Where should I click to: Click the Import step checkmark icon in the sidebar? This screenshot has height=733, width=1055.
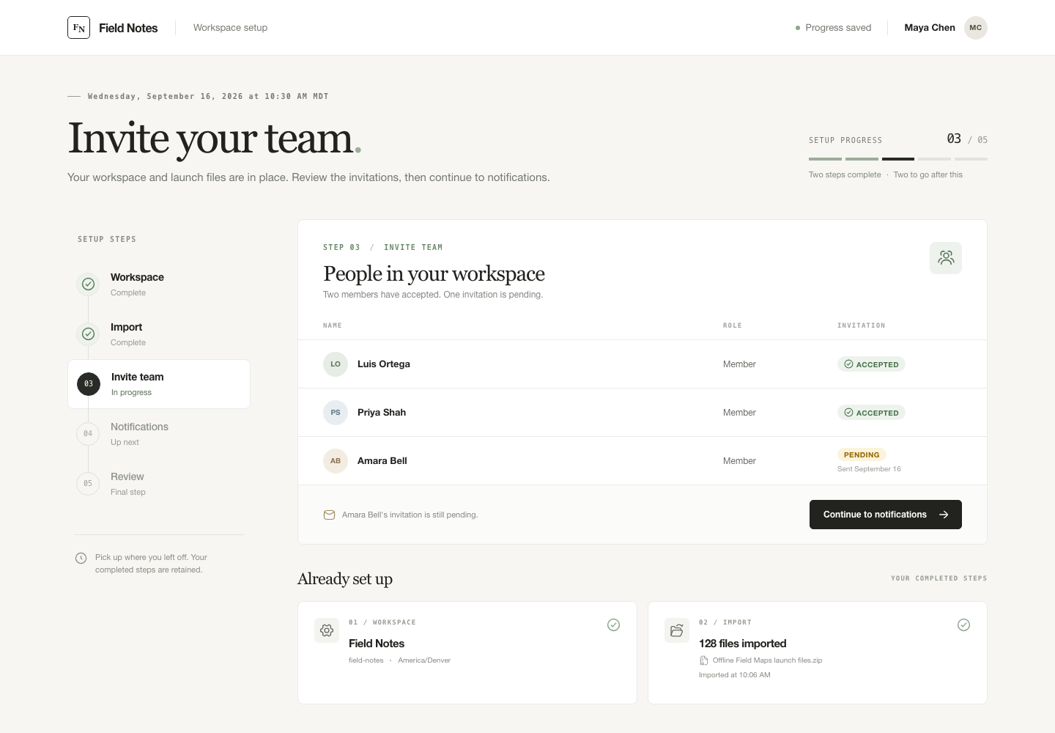(x=88, y=334)
